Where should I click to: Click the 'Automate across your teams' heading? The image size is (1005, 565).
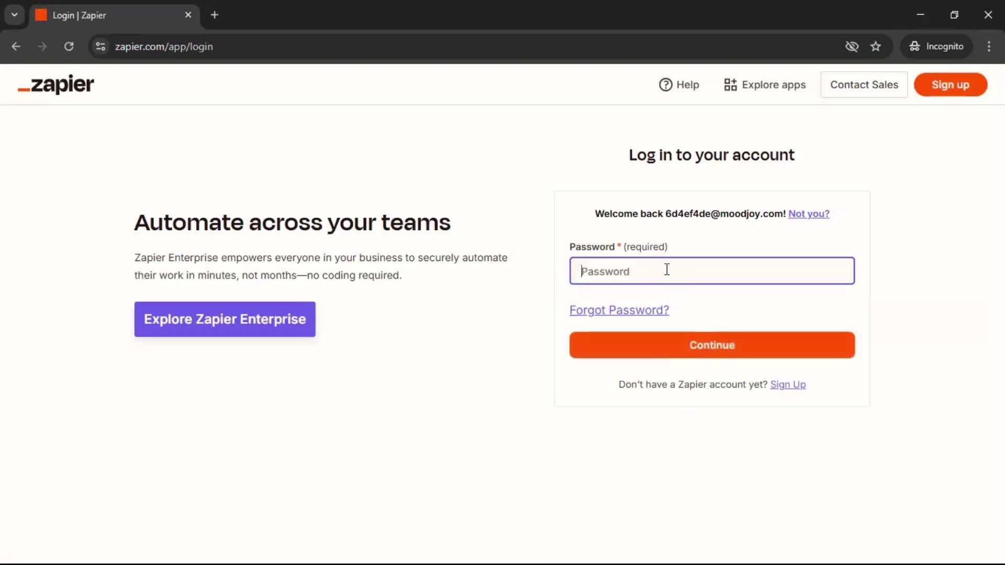pyautogui.click(x=292, y=223)
